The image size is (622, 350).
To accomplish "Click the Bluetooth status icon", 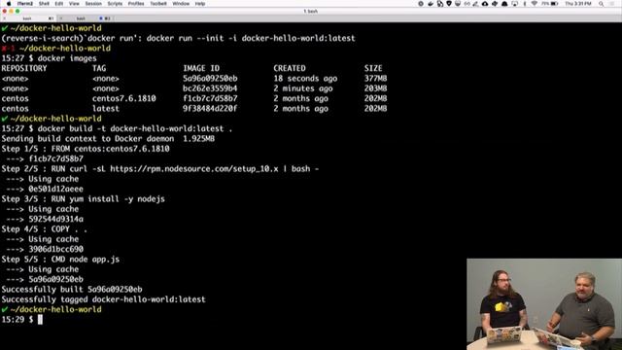I will 525,4.
